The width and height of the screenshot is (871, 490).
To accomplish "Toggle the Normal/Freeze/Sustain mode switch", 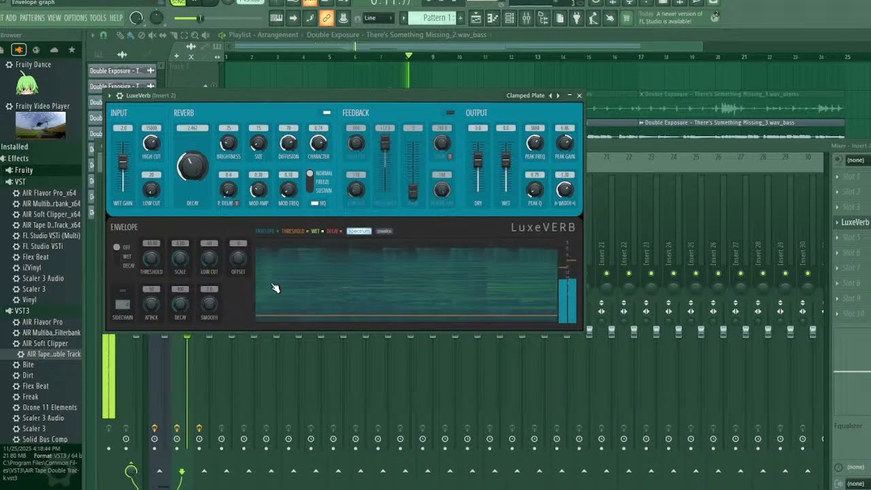I will [310, 182].
